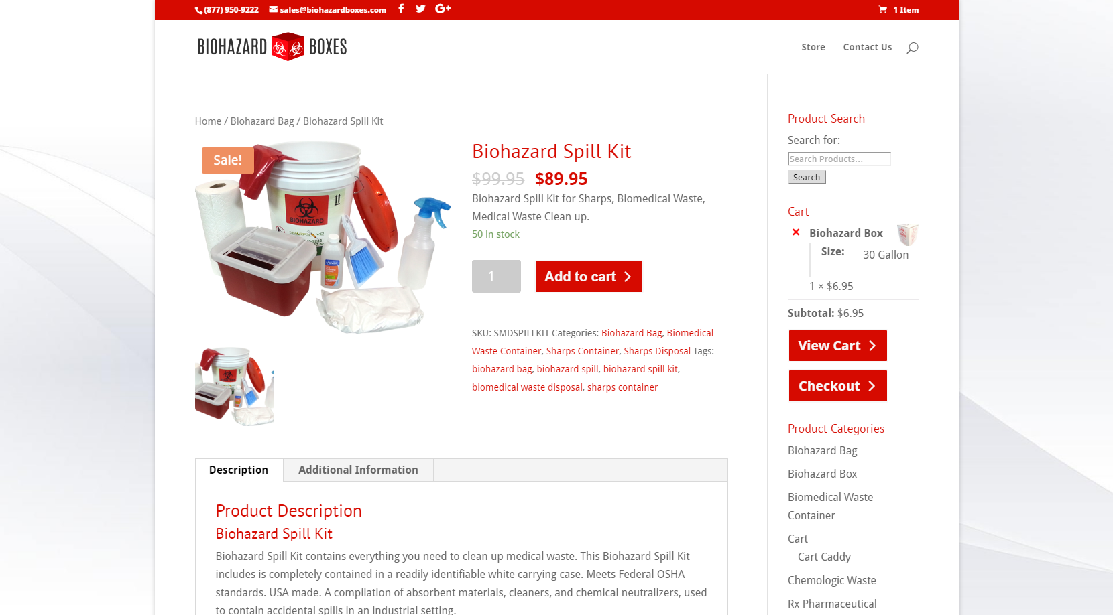Remove Biohazard Box using red X icon
The image size is (1113, 615).
click(796, 232)
